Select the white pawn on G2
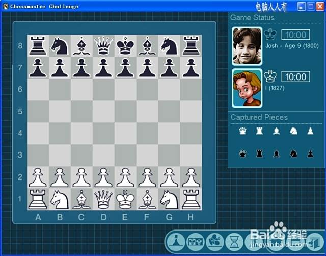This screenshot has width=326, height=256. [x=169, y=177]
